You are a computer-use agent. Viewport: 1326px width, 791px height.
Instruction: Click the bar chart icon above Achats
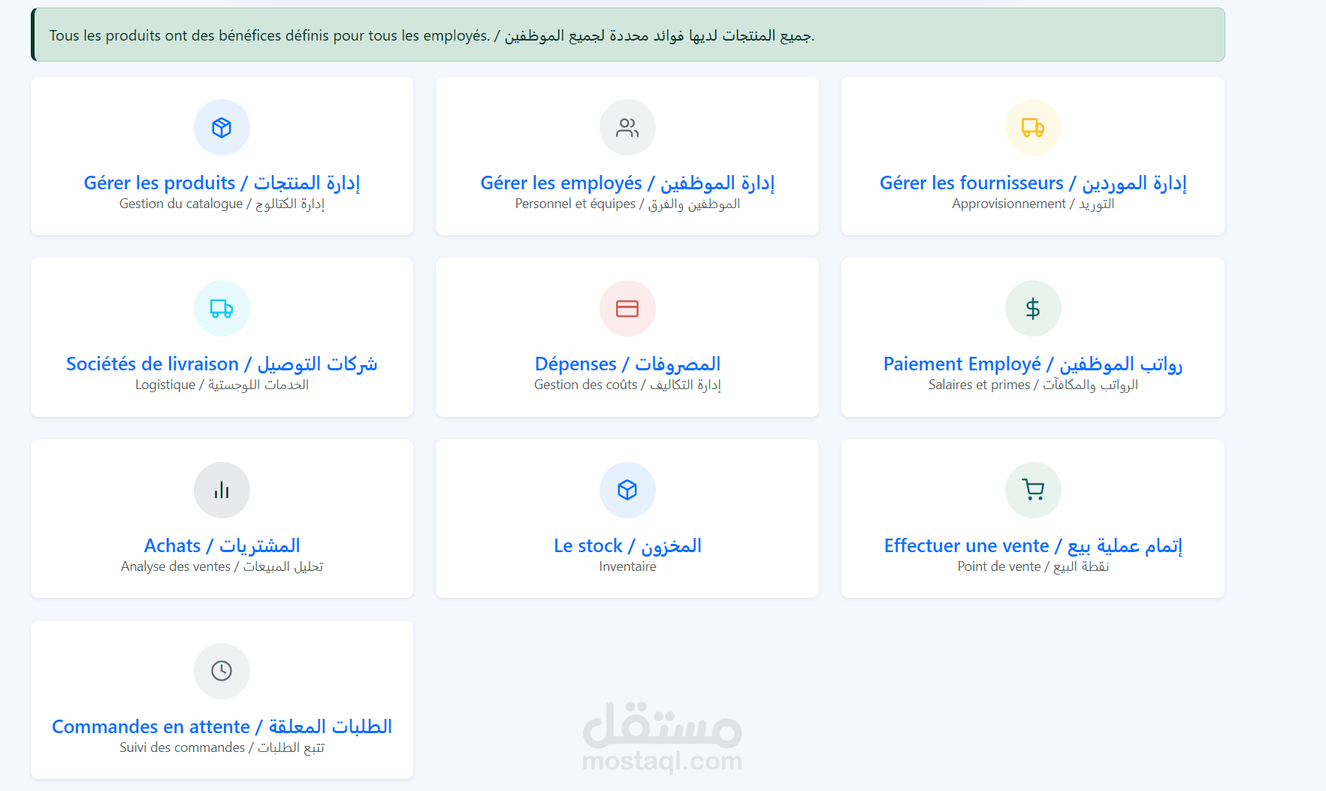click(x=222, y=491)
